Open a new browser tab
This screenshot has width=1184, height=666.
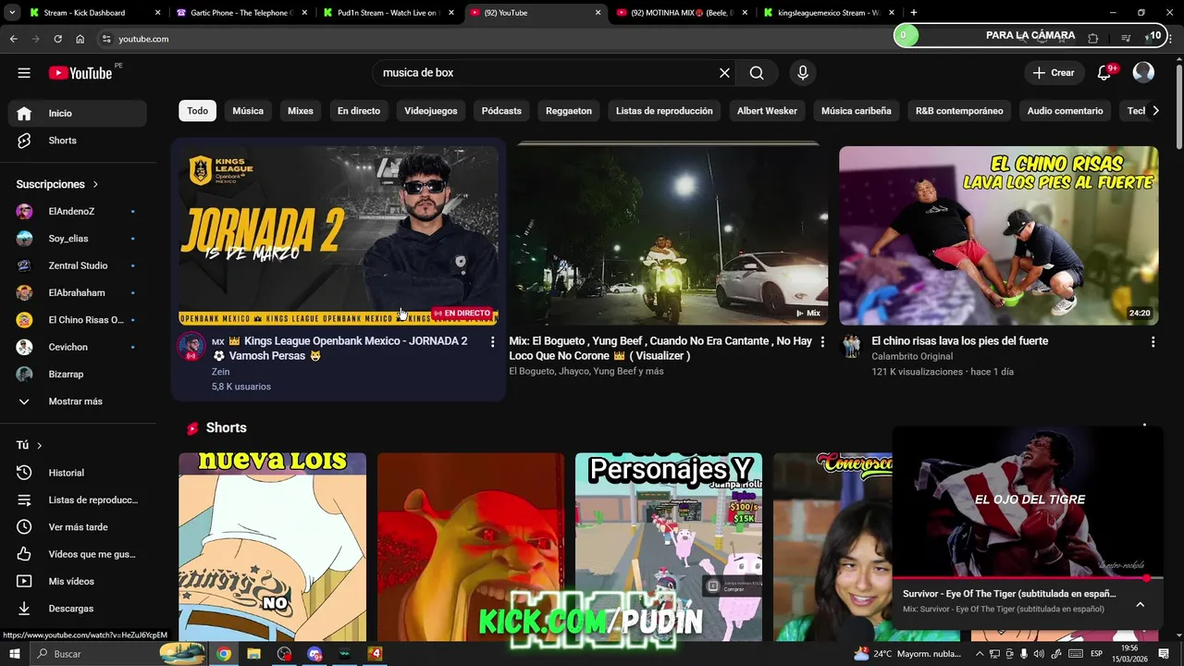914,13
